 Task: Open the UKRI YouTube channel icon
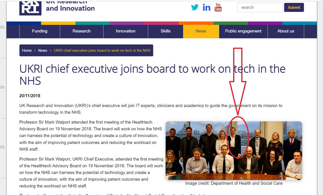click(218, 7)
